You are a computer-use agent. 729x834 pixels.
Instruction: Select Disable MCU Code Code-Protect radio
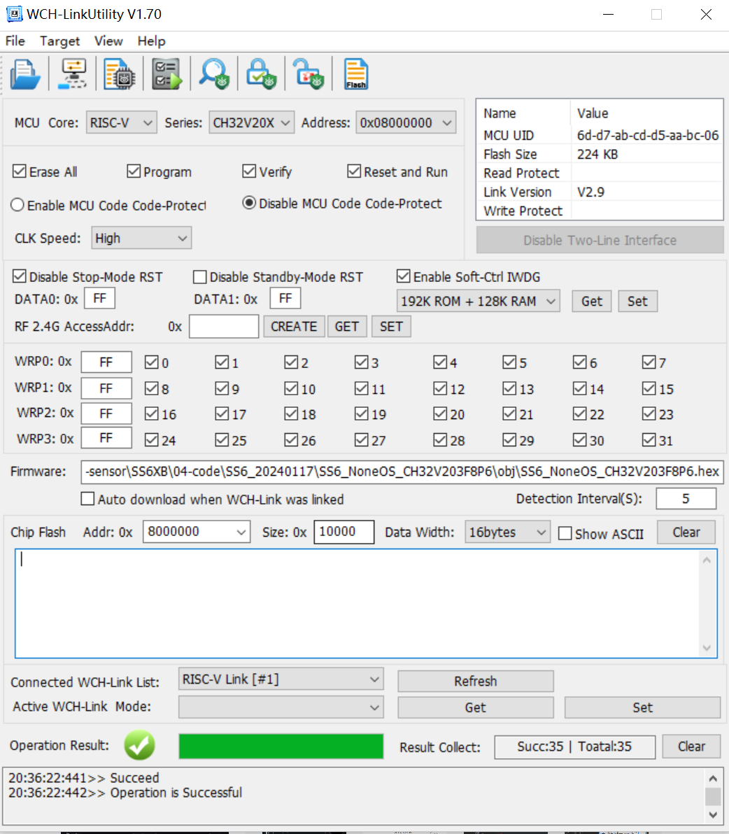(249, 203)
